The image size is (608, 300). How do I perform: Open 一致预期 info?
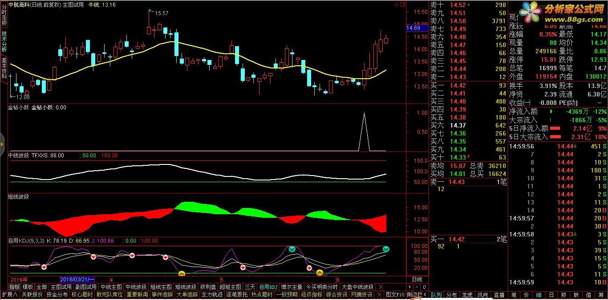[287, 295]
